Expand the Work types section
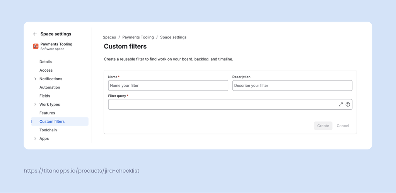Viewport: 396px width, 193px height. tap(35, 104)
